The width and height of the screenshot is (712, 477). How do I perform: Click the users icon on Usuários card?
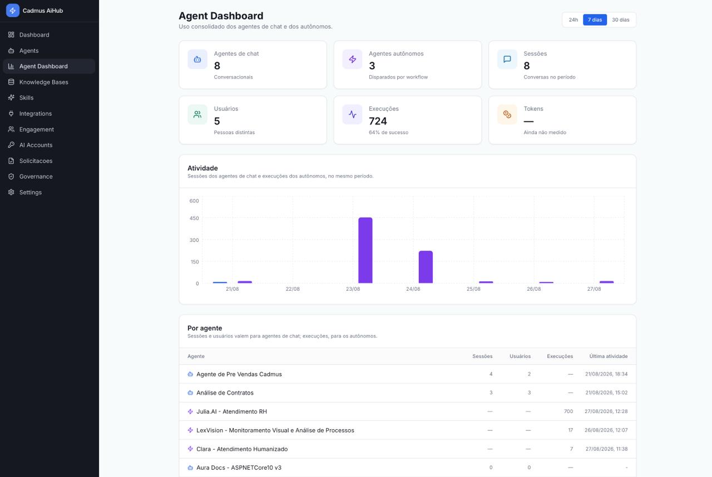coord(197,115)
